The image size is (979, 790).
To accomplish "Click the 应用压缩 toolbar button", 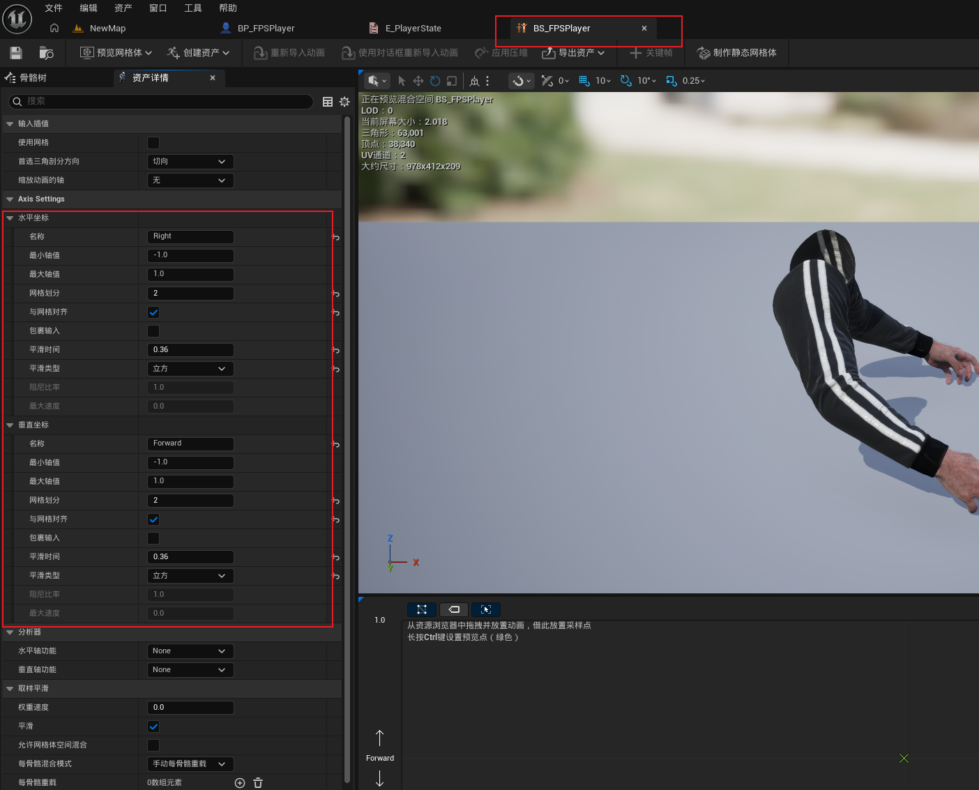I will coord(501,53).
